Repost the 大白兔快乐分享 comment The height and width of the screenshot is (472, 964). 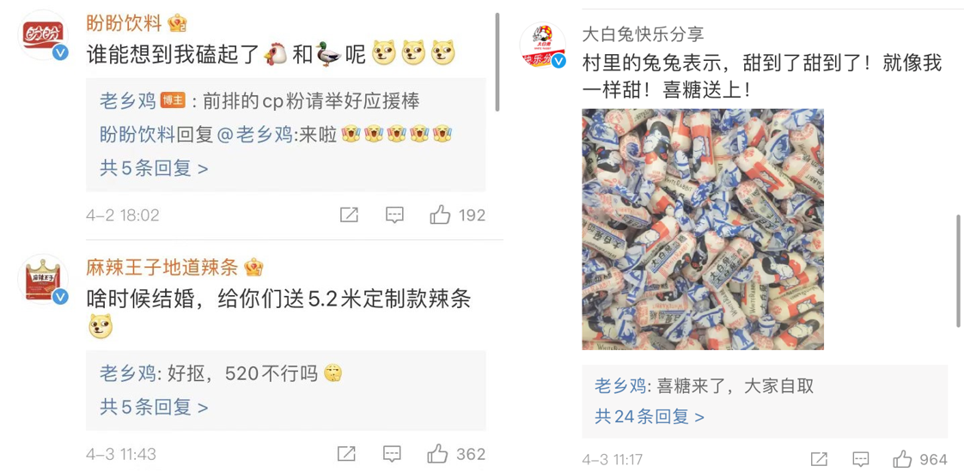(819, 458)
